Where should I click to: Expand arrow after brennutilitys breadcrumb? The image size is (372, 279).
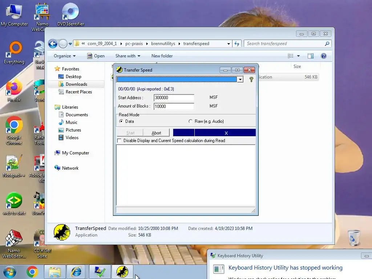pyautogui.click(x=179, y=44)
